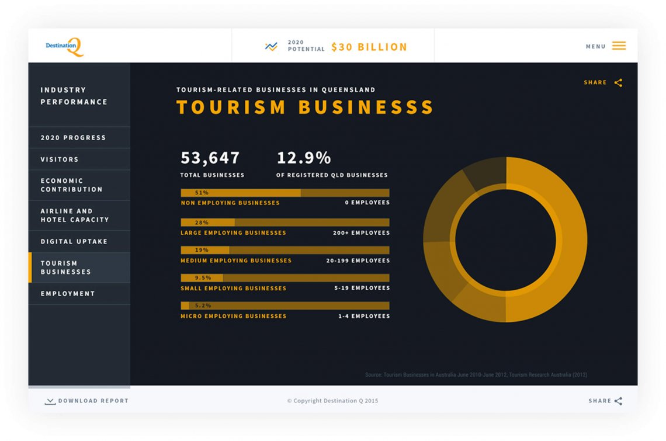Viewport: 666px width, 441px height.
Task: Click the 53,647 total businesses figure
Action: (x=210, y=158)
